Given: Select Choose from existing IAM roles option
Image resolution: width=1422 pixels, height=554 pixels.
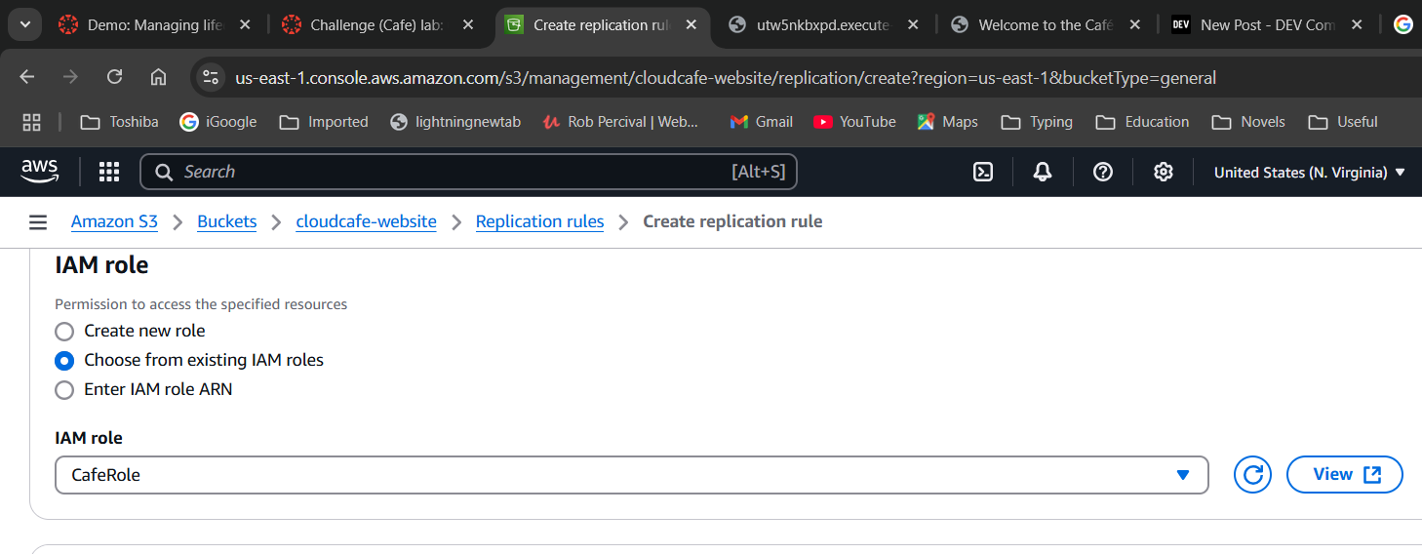Looking at the screenshot, I should tap(64, 361).
